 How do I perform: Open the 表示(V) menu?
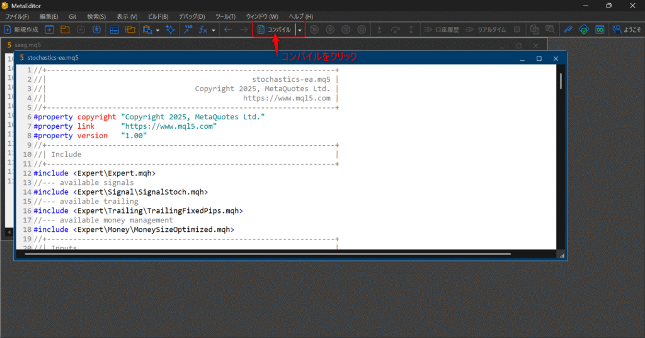tap(127, 16)
